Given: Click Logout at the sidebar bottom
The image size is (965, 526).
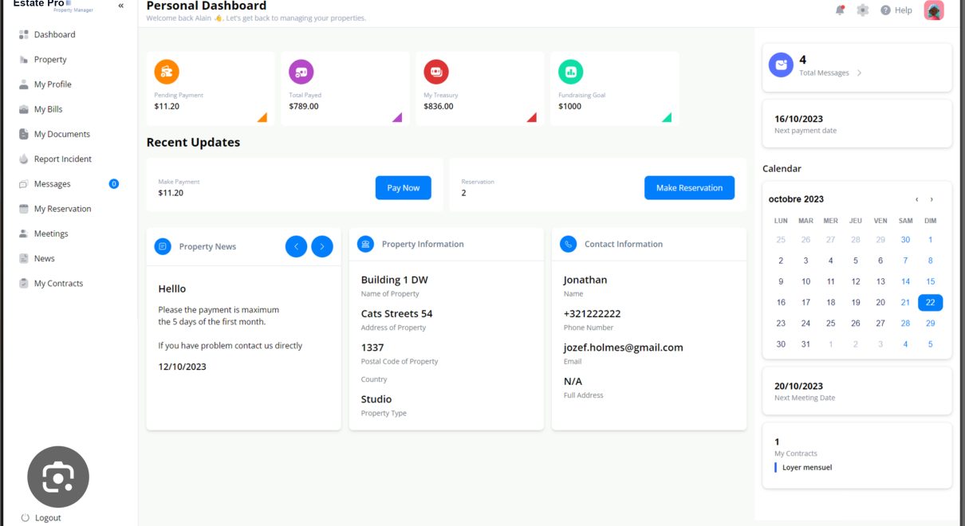Looking at the screenshot, I should (x=47, y=517).
